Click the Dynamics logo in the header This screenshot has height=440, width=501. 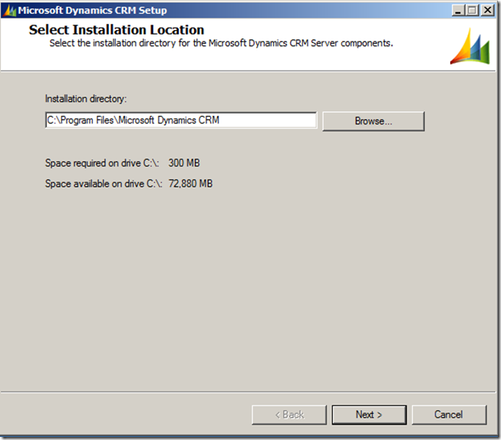click(x=470, y=46)
